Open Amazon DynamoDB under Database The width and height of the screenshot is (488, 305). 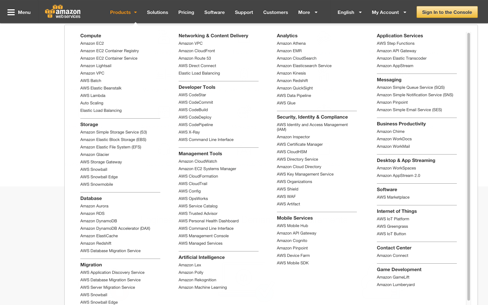pos(99,221)
